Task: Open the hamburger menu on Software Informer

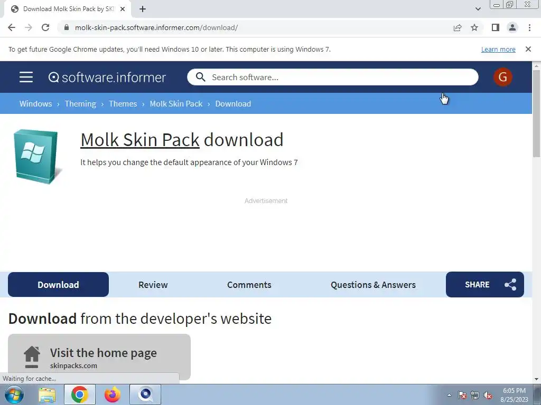Action: (x=26, y=77)
